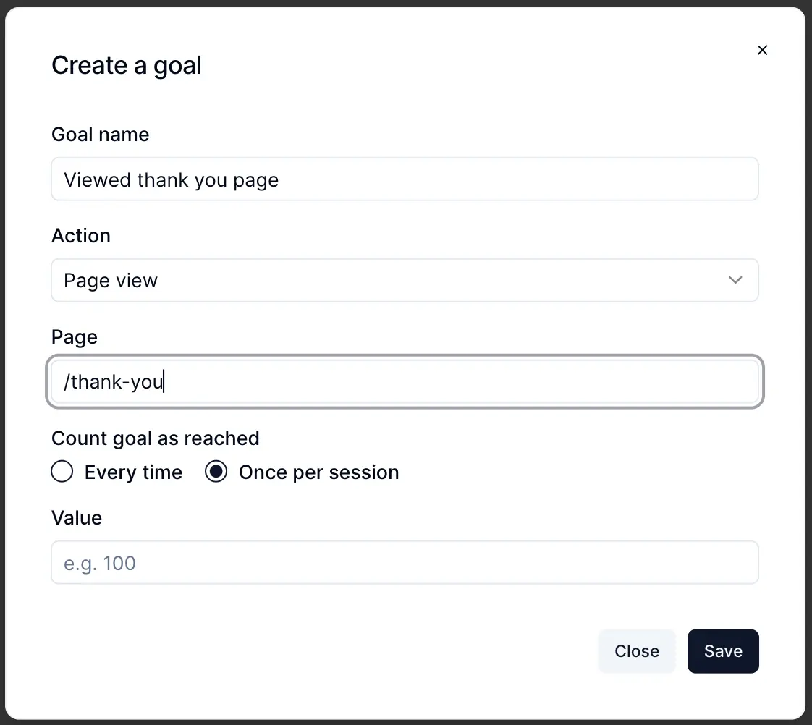Close the dialog using the X icon
Image resolution: width=812 pixels, height=725 pixels.
(x=762, y=50)
